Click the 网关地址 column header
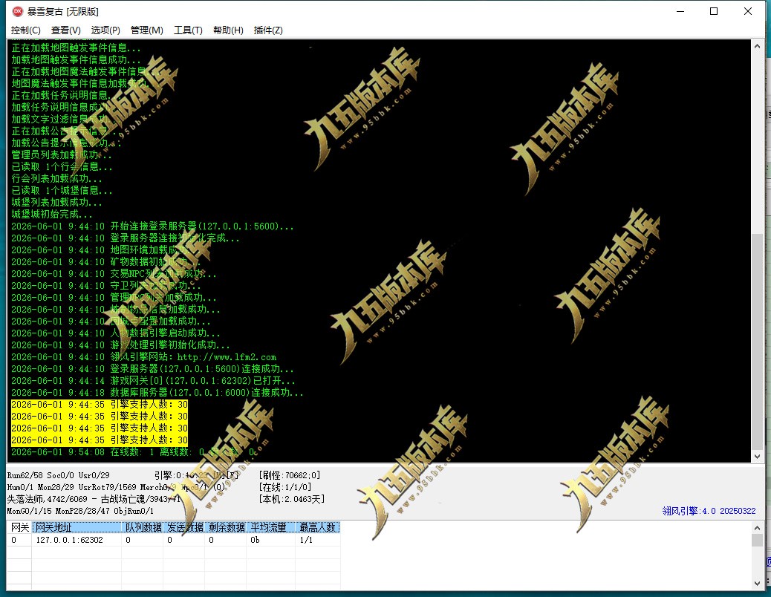Screen dimensions: 771x597 click(77, 527)
